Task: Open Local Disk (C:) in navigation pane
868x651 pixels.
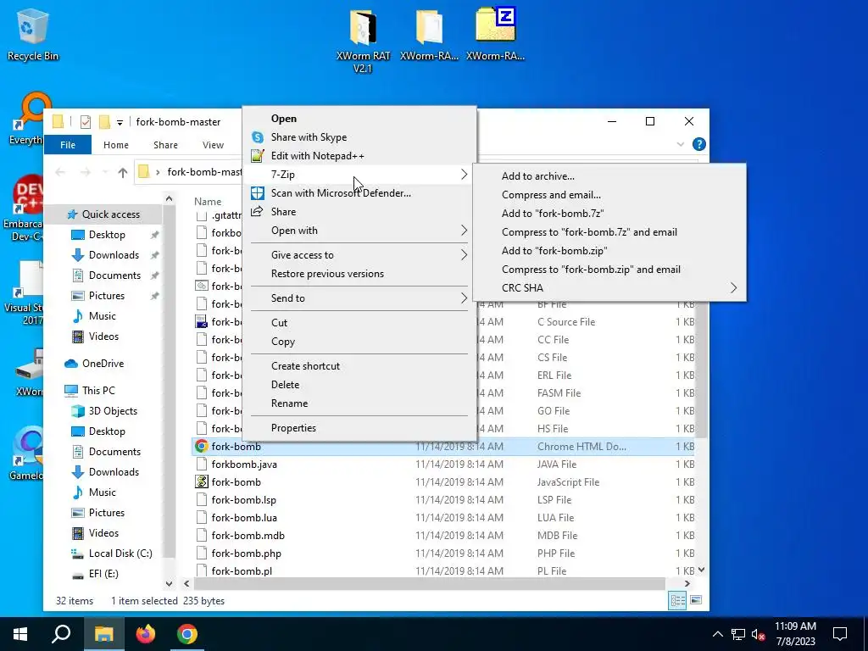Action: [120, 554]
